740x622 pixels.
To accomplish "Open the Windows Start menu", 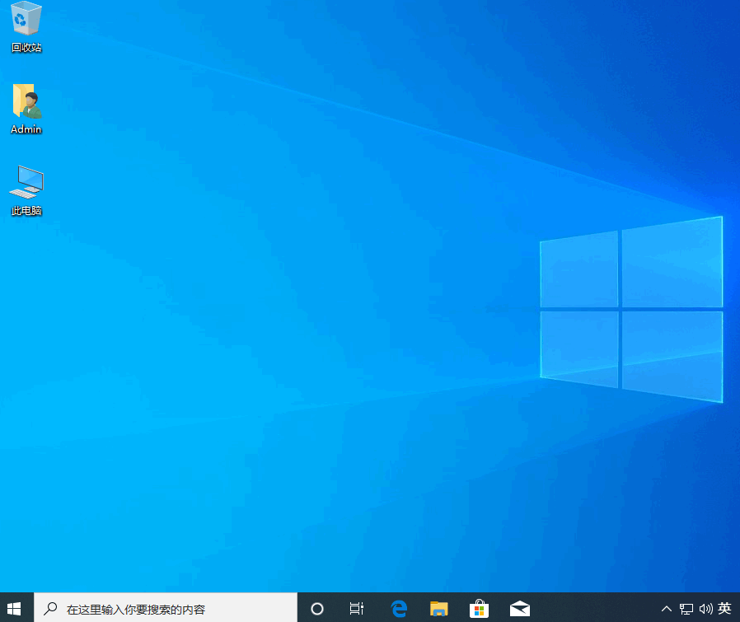I will 15,609.
